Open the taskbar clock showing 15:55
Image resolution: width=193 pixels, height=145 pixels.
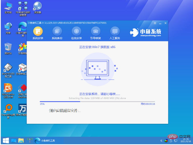coord(186,140)
